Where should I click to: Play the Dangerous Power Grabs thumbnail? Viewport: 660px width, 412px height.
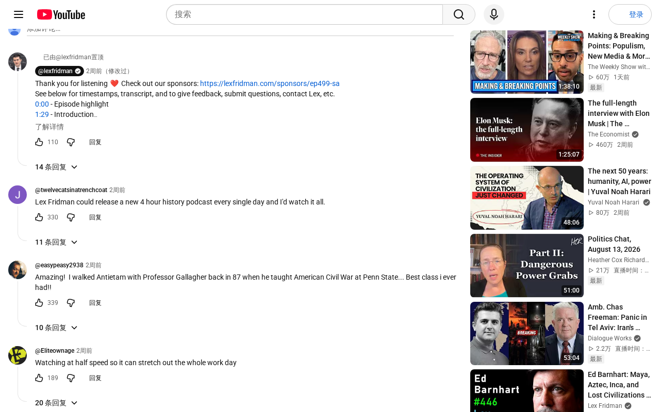coord(527,266)
